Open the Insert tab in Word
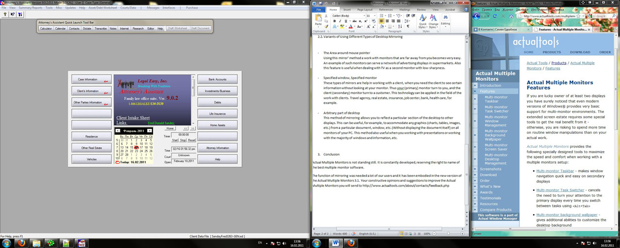The image size is (620, 248). coord(347,10)
